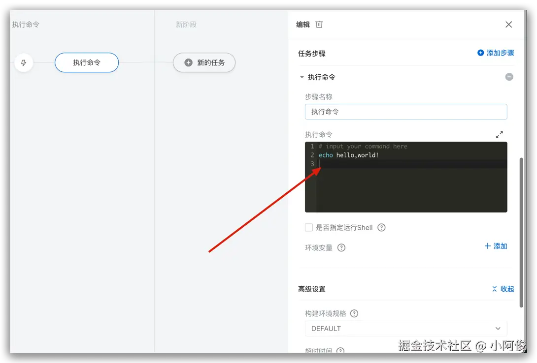Remove the 执行命令 step with minus icon
The image size is (537, 363).
(x=509, y=77)
